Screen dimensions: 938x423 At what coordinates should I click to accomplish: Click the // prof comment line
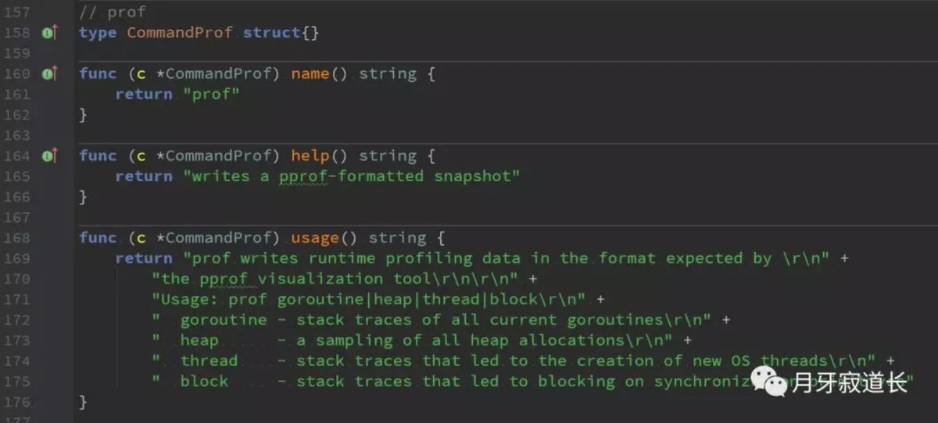coord(113,12)
